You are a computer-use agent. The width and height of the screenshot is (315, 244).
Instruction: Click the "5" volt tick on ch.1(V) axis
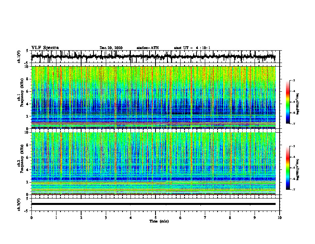(x=27, y=51)
